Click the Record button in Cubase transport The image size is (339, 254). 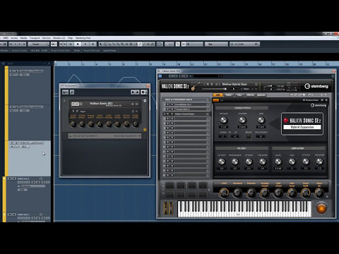93,44
